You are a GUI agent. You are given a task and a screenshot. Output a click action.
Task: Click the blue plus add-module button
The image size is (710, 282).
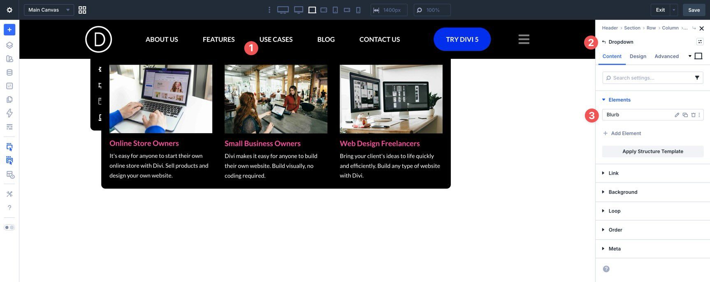pyautogui.click(x=9, y=30)
